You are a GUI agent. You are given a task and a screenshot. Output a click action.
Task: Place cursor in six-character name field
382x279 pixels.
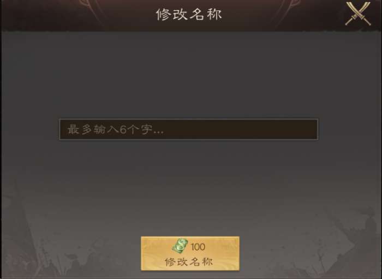point(189,129)
